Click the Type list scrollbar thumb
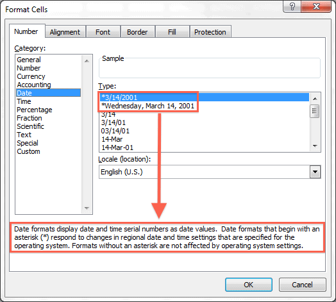 click(315, 111)
